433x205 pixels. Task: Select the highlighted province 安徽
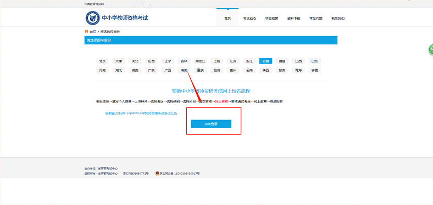pos(265,61)
